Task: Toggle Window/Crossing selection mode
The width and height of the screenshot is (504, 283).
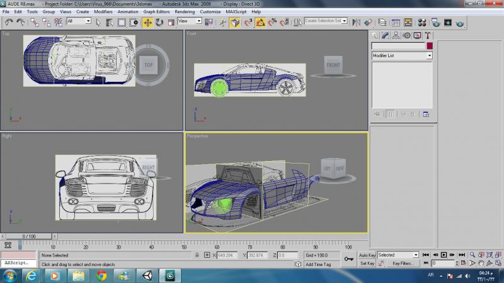Action: click(x=134, y=22)
